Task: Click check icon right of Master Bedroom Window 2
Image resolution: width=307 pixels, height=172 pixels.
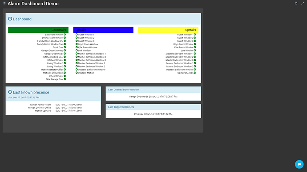Action: 195,66
